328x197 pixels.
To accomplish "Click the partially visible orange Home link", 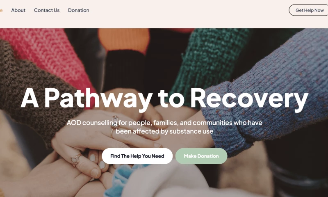I will [1, 10].
